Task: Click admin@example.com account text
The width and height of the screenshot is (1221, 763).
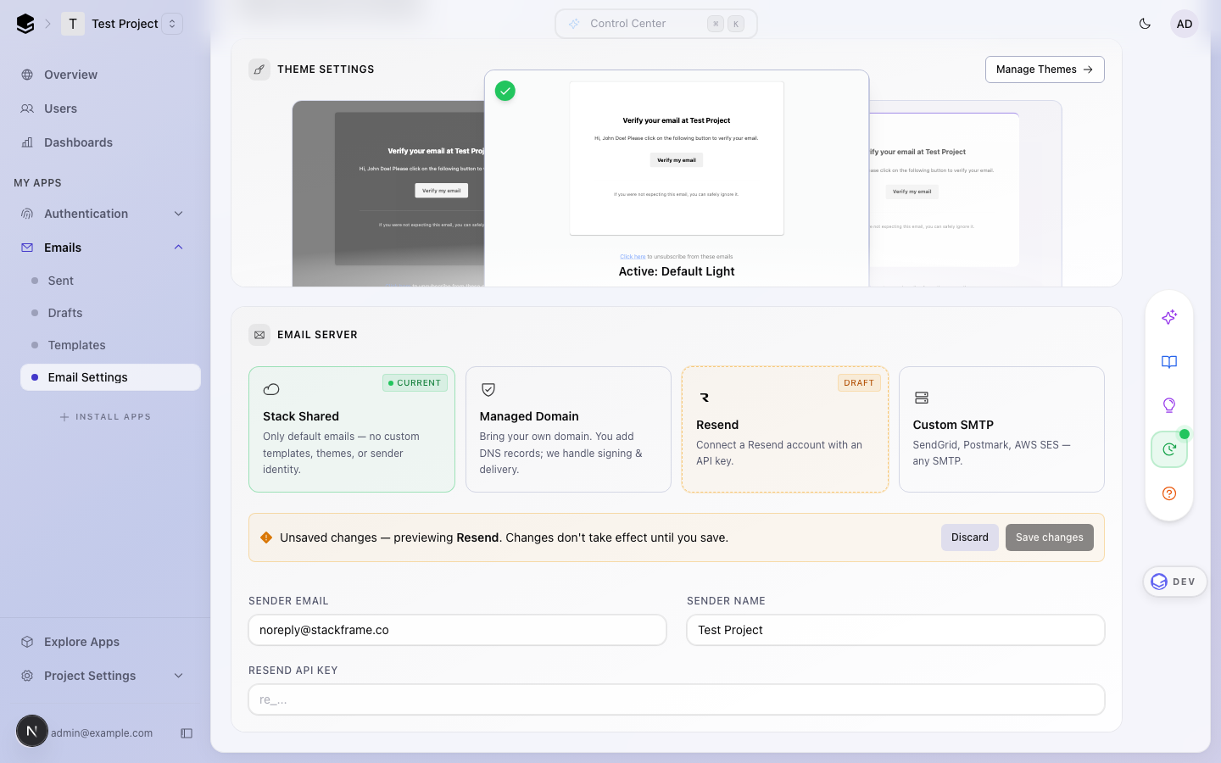Action: (x=102, y=733)
